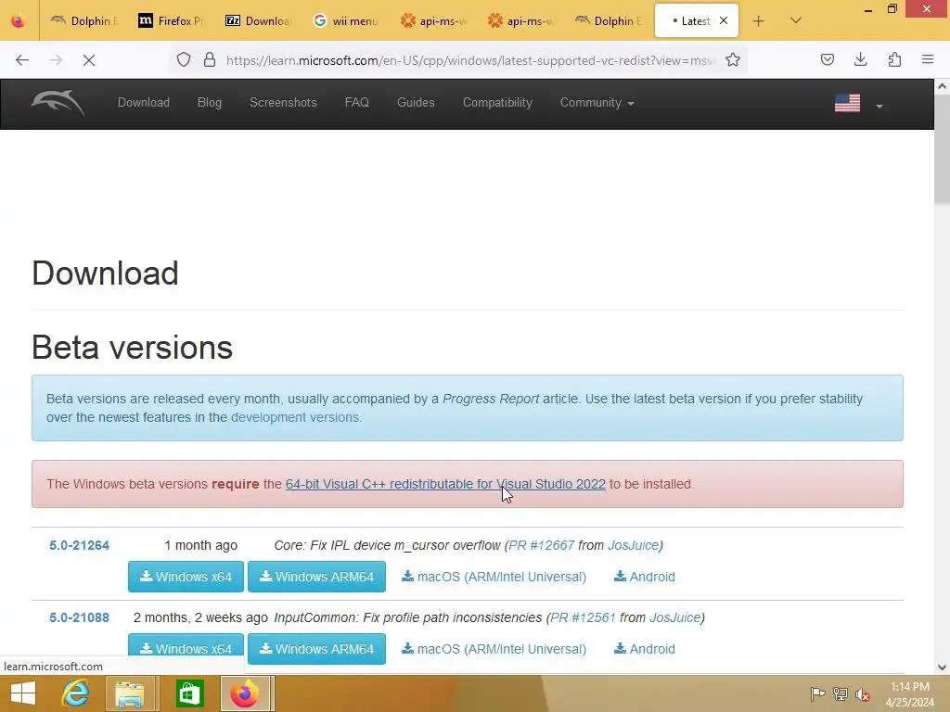Open the Windows Start button
Image resolution: width=950 pixels, height=712 pixels.
(x=23, y=693)
